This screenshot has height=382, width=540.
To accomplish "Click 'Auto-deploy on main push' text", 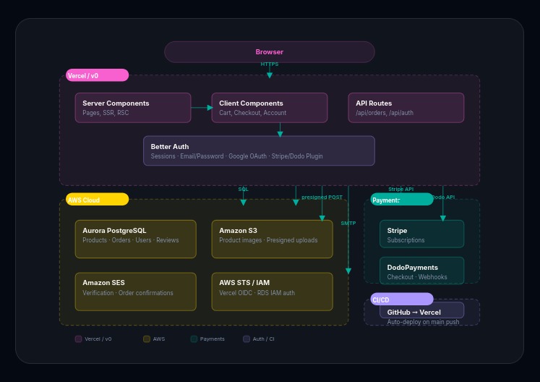I will point(423,322).
